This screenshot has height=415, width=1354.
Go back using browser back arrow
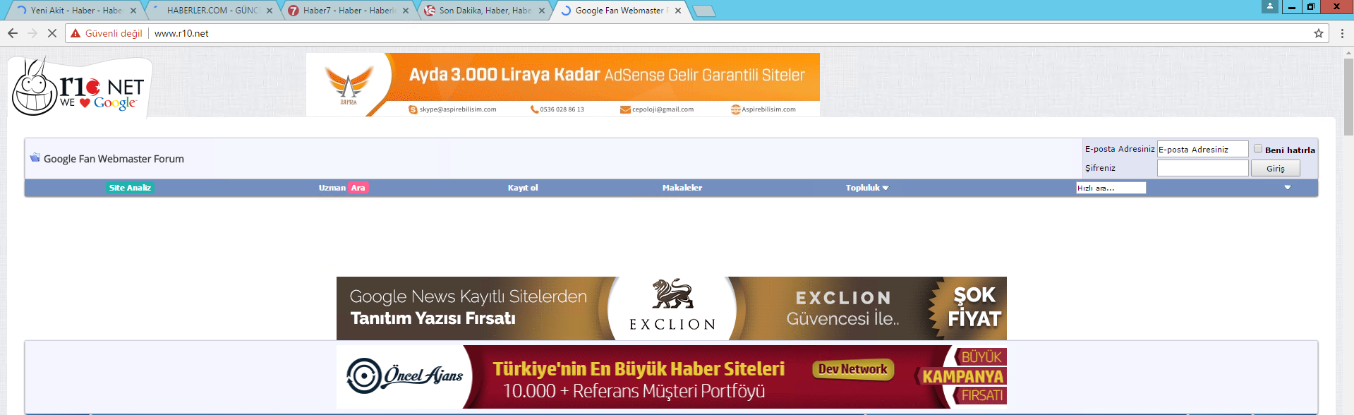click(x=13, y=33)
